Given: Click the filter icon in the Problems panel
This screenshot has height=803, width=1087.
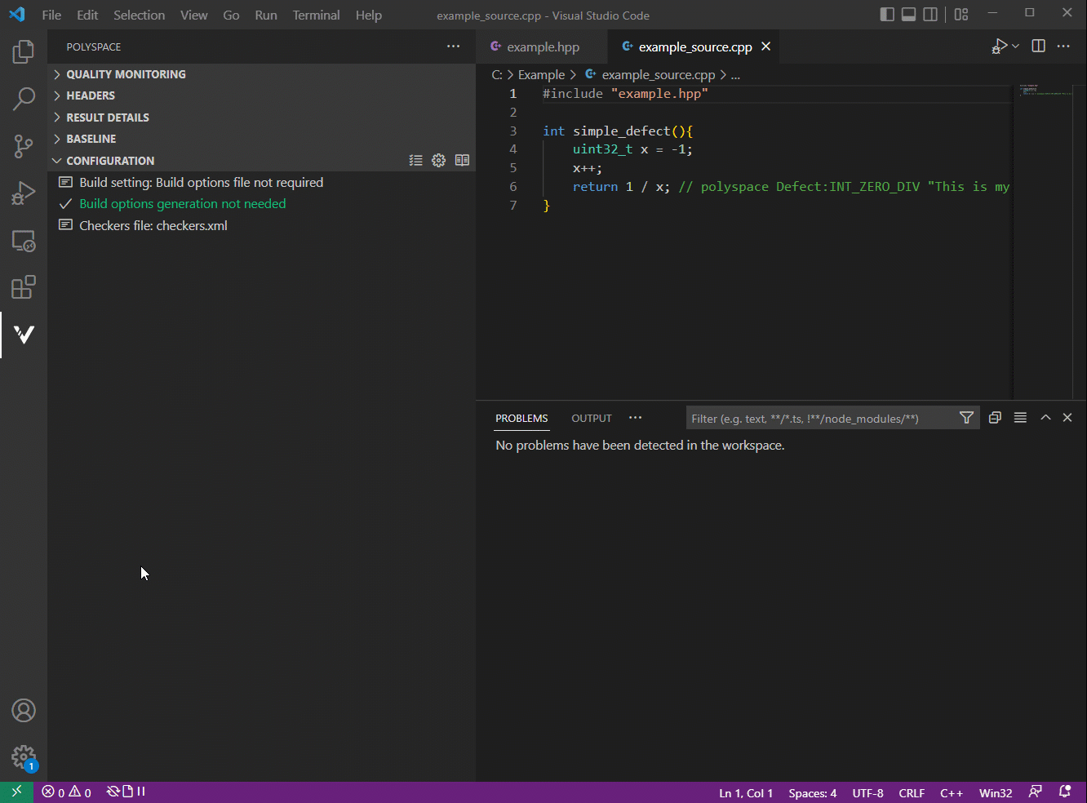Looking at the screenshot, I should [x=966, y=417].
